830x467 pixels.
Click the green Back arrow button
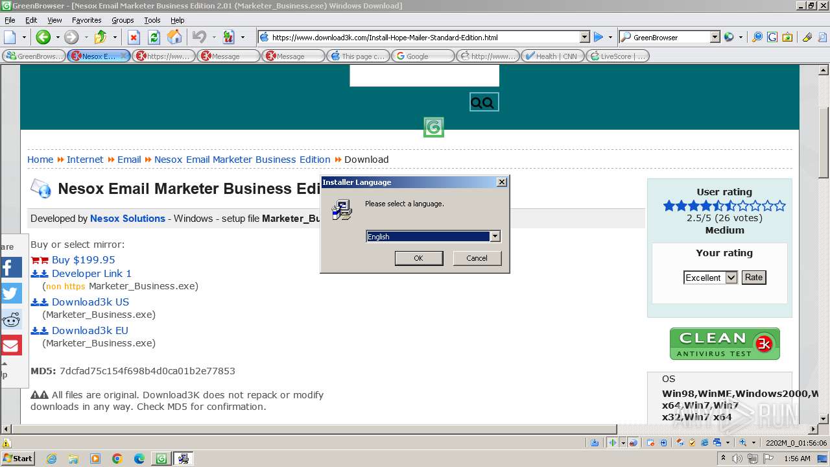click(x=43, y=37)
